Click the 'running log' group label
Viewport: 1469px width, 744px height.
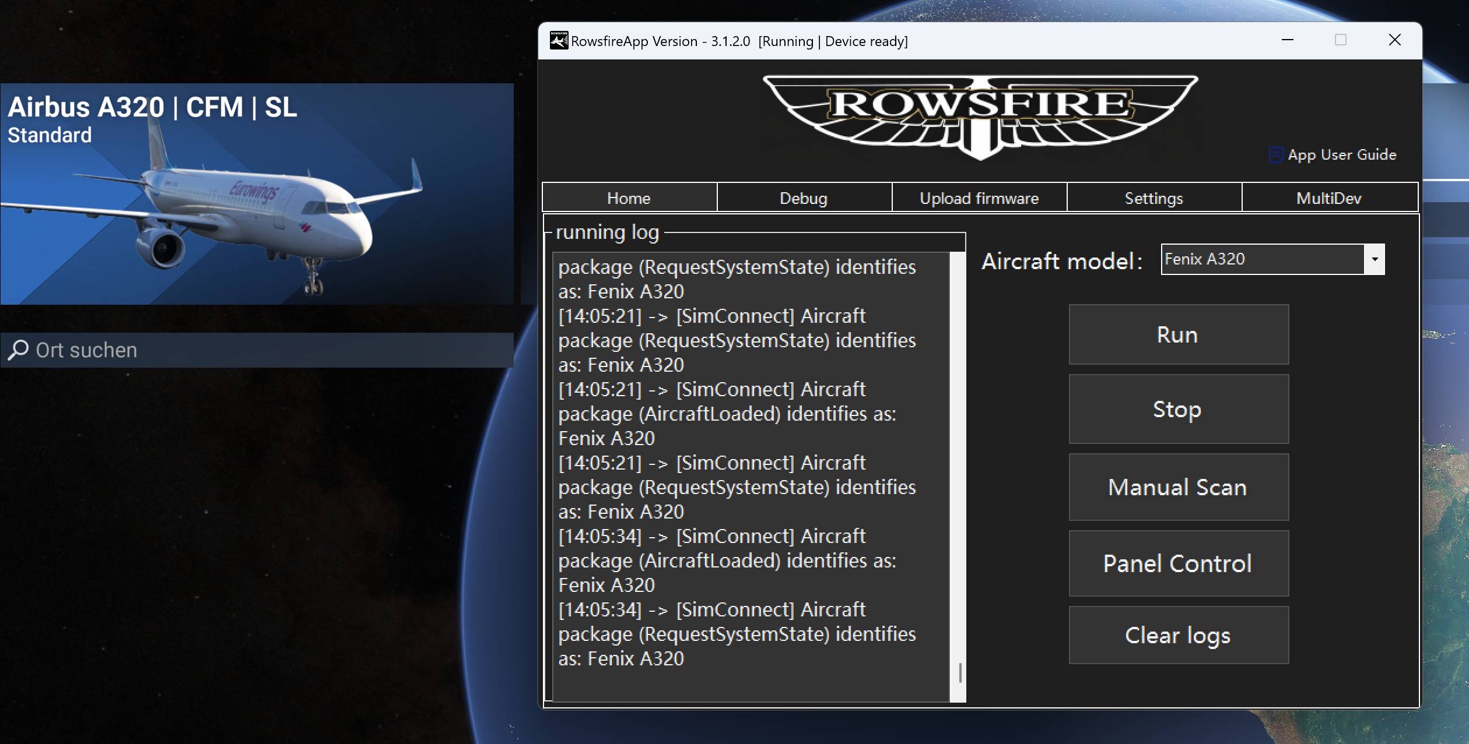point(608,232)
